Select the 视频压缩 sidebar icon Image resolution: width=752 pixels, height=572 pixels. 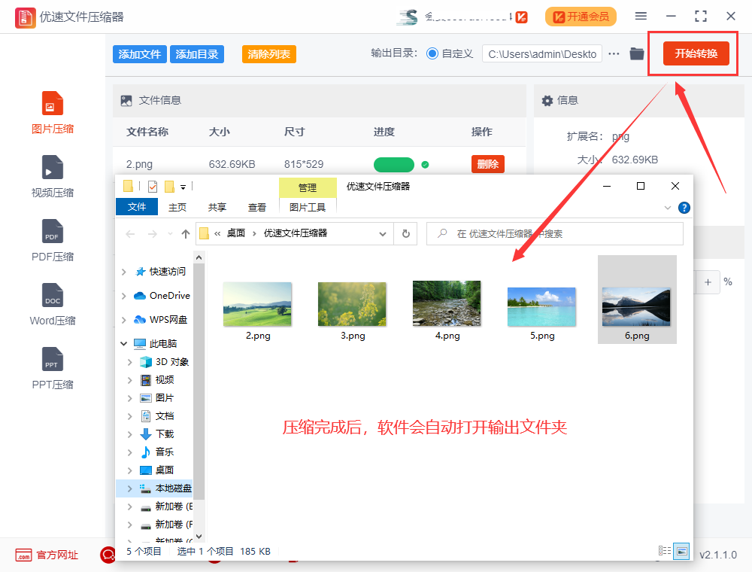pyautogui.click(x=53, y=175)
